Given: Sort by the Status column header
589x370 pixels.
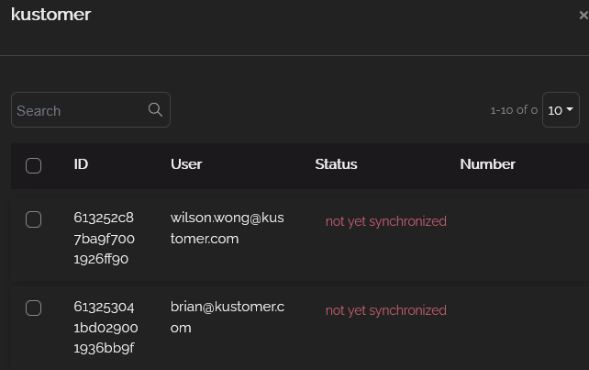Looking at the screenshot, I should 336,164.
